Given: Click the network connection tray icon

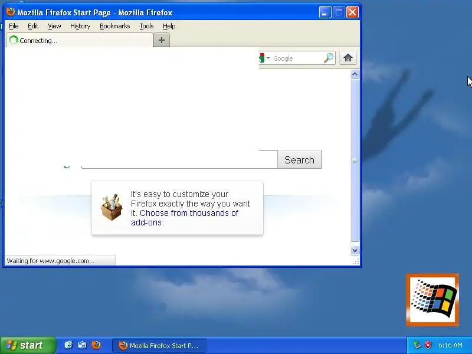Looking at the screenshot, I should pos(417,345).
